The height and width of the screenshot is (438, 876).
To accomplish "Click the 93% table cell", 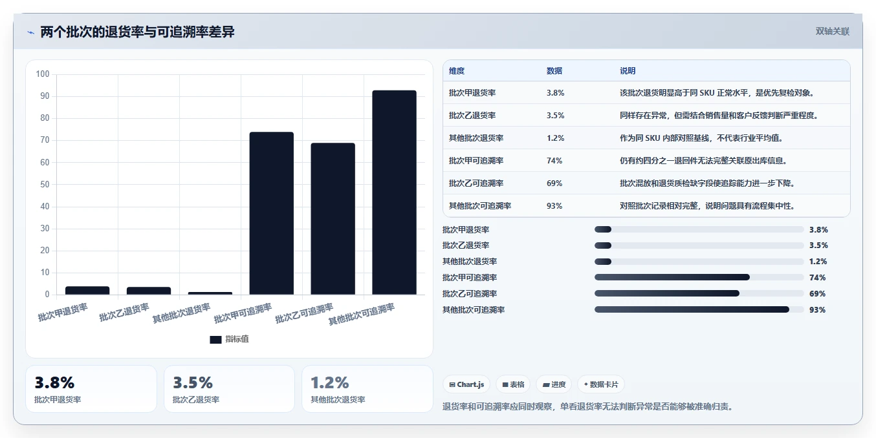I will 554,206.
